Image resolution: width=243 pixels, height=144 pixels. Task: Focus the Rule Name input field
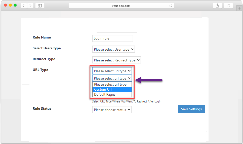112,38
